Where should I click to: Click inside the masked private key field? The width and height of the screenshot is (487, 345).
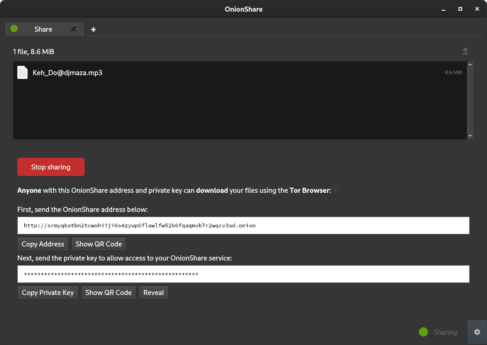243,274
